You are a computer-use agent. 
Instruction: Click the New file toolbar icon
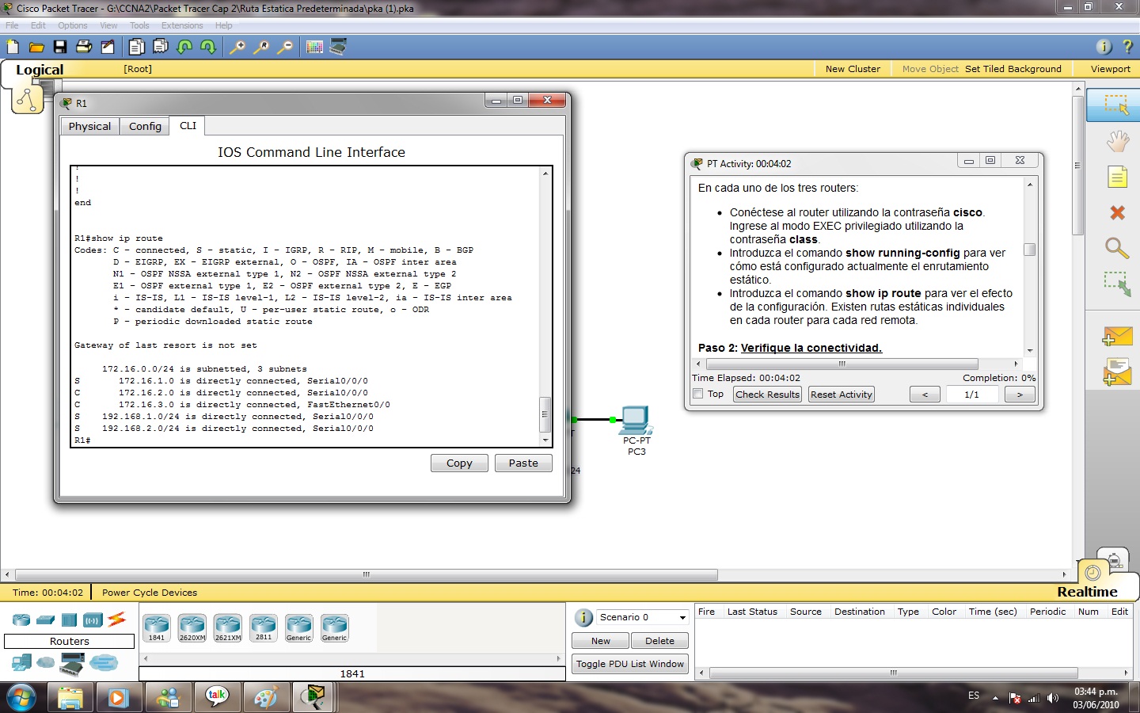(13, 47)
